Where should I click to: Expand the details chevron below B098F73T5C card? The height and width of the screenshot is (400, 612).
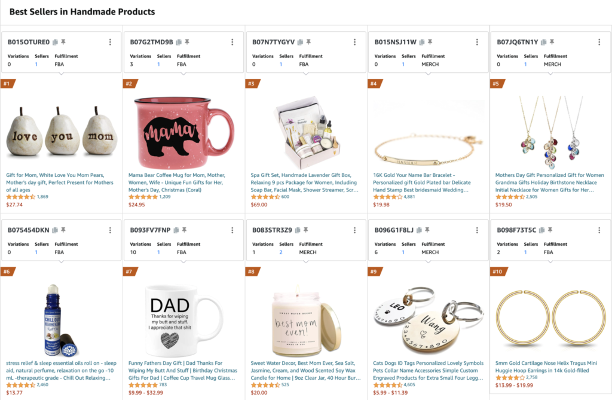coord(550,262)
